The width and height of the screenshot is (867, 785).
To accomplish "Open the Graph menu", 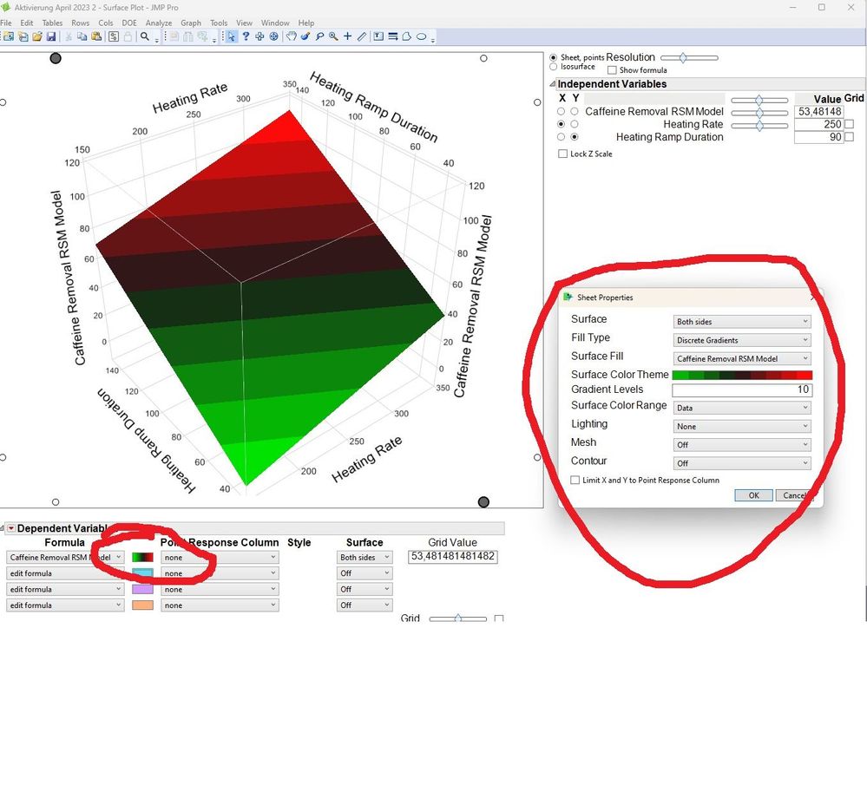I will [191, 23].
